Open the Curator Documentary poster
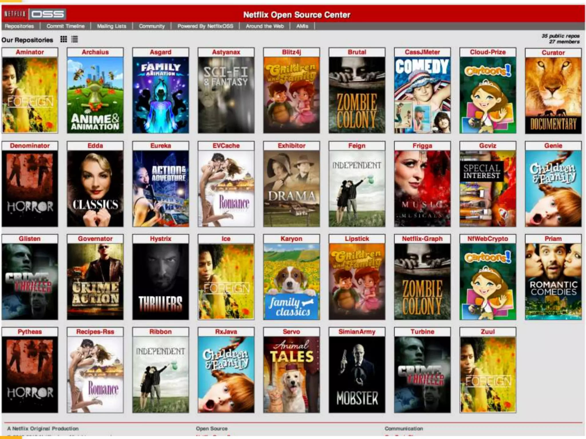586x439 pixels. click(553, 95)
